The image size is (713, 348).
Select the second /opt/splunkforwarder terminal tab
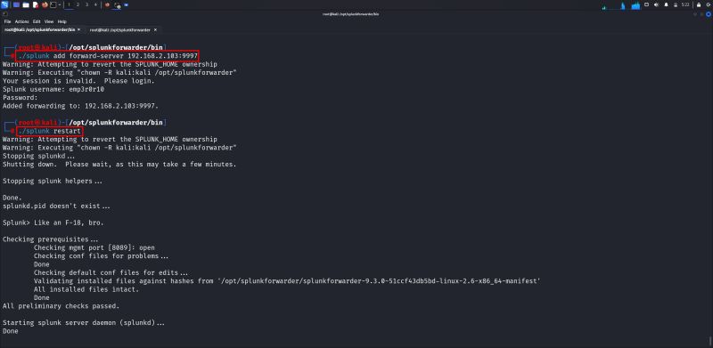coord(120,29)
